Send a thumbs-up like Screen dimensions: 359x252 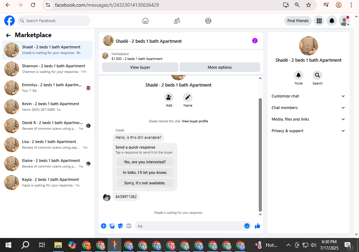[x=257, y=226]
